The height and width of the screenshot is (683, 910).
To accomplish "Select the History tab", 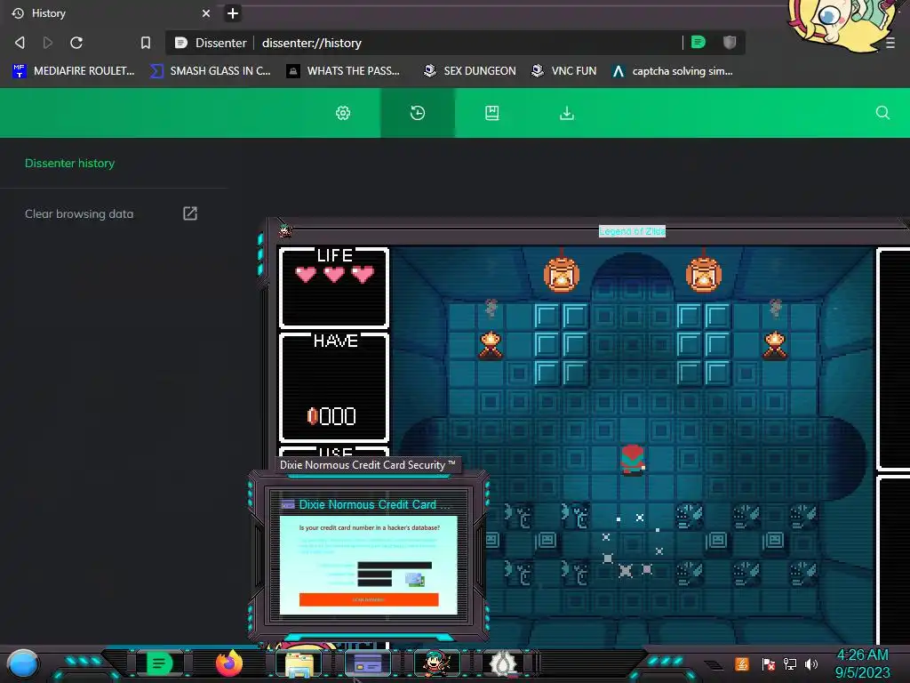I will click(x=110, y=12).
